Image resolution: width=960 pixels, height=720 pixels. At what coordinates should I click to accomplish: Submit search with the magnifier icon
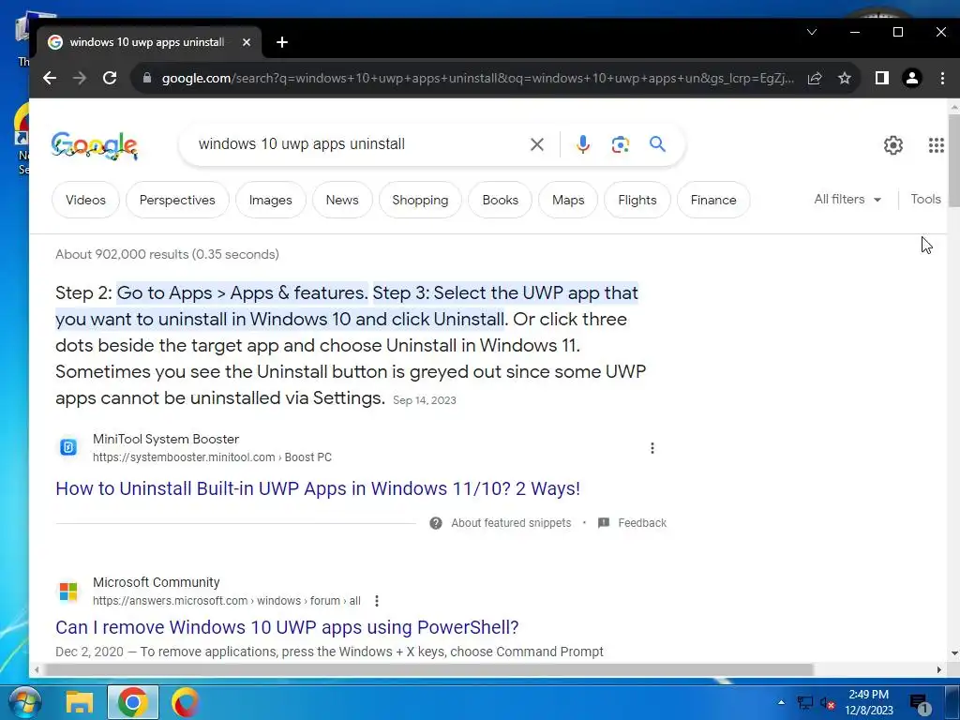point(657,144)
